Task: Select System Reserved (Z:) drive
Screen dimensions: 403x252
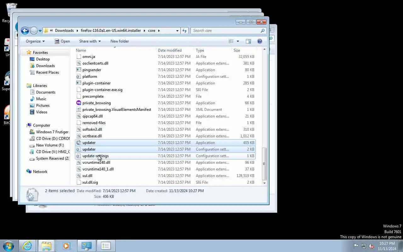Action: (52, 158)
